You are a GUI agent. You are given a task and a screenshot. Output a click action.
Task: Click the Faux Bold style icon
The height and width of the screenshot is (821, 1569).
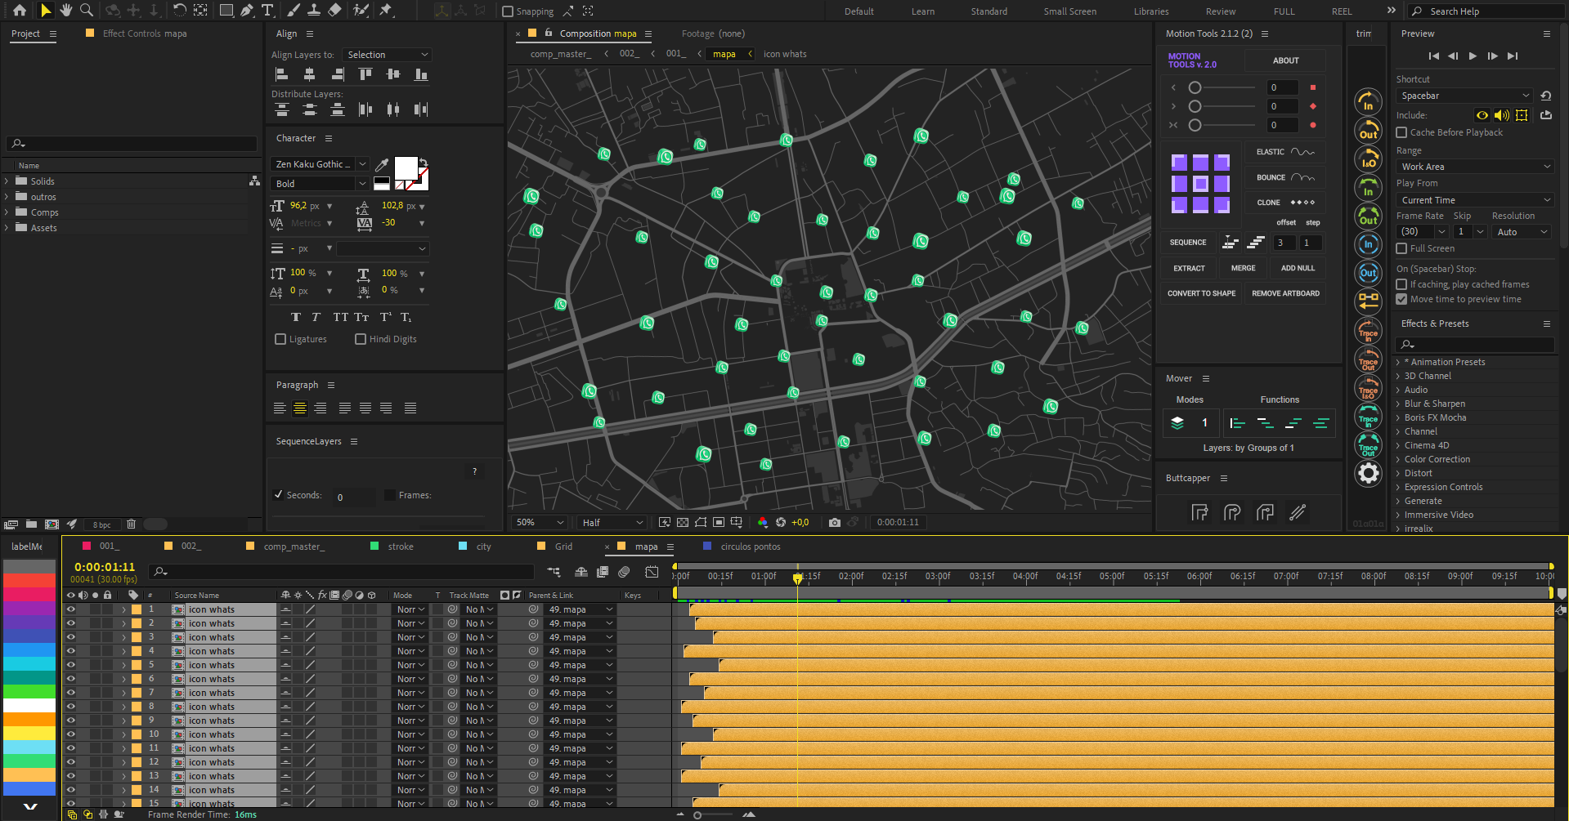pyautogui.click(x=296, y=317)
